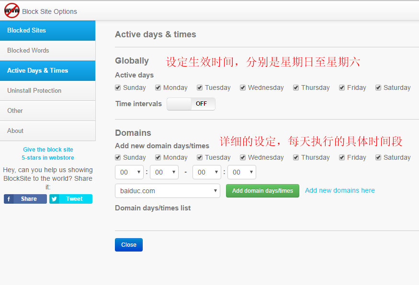The image size is (419, 285).
Task: Uncheck Wednesday in domain days/times
Action: [x=243, y=157]
